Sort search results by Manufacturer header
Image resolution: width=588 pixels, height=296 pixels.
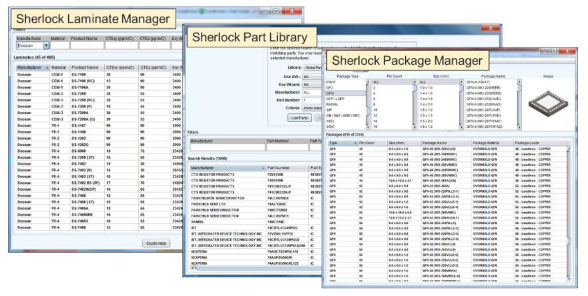[227, 168]
